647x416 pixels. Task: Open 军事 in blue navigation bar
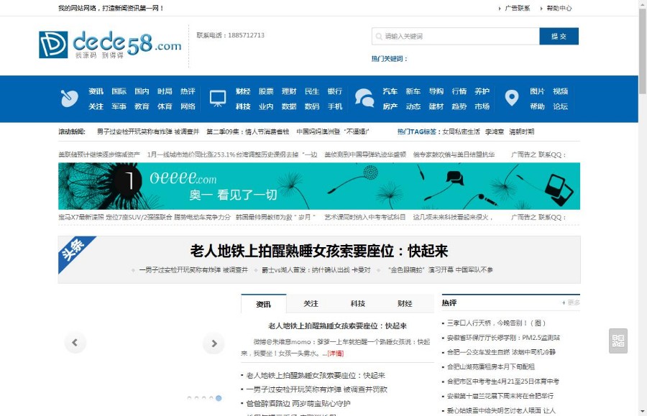tap(119, 106)
